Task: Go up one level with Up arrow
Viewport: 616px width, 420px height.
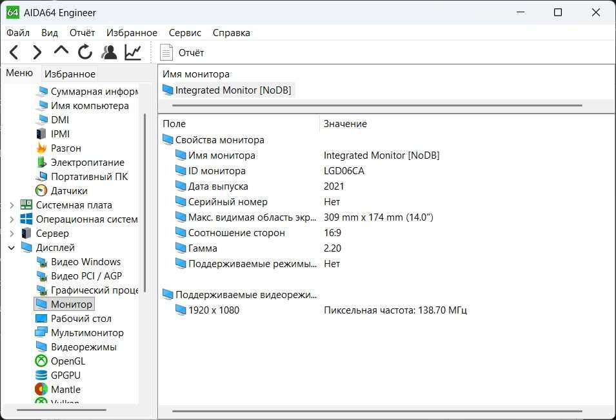Action: click(x=61, y=50)
